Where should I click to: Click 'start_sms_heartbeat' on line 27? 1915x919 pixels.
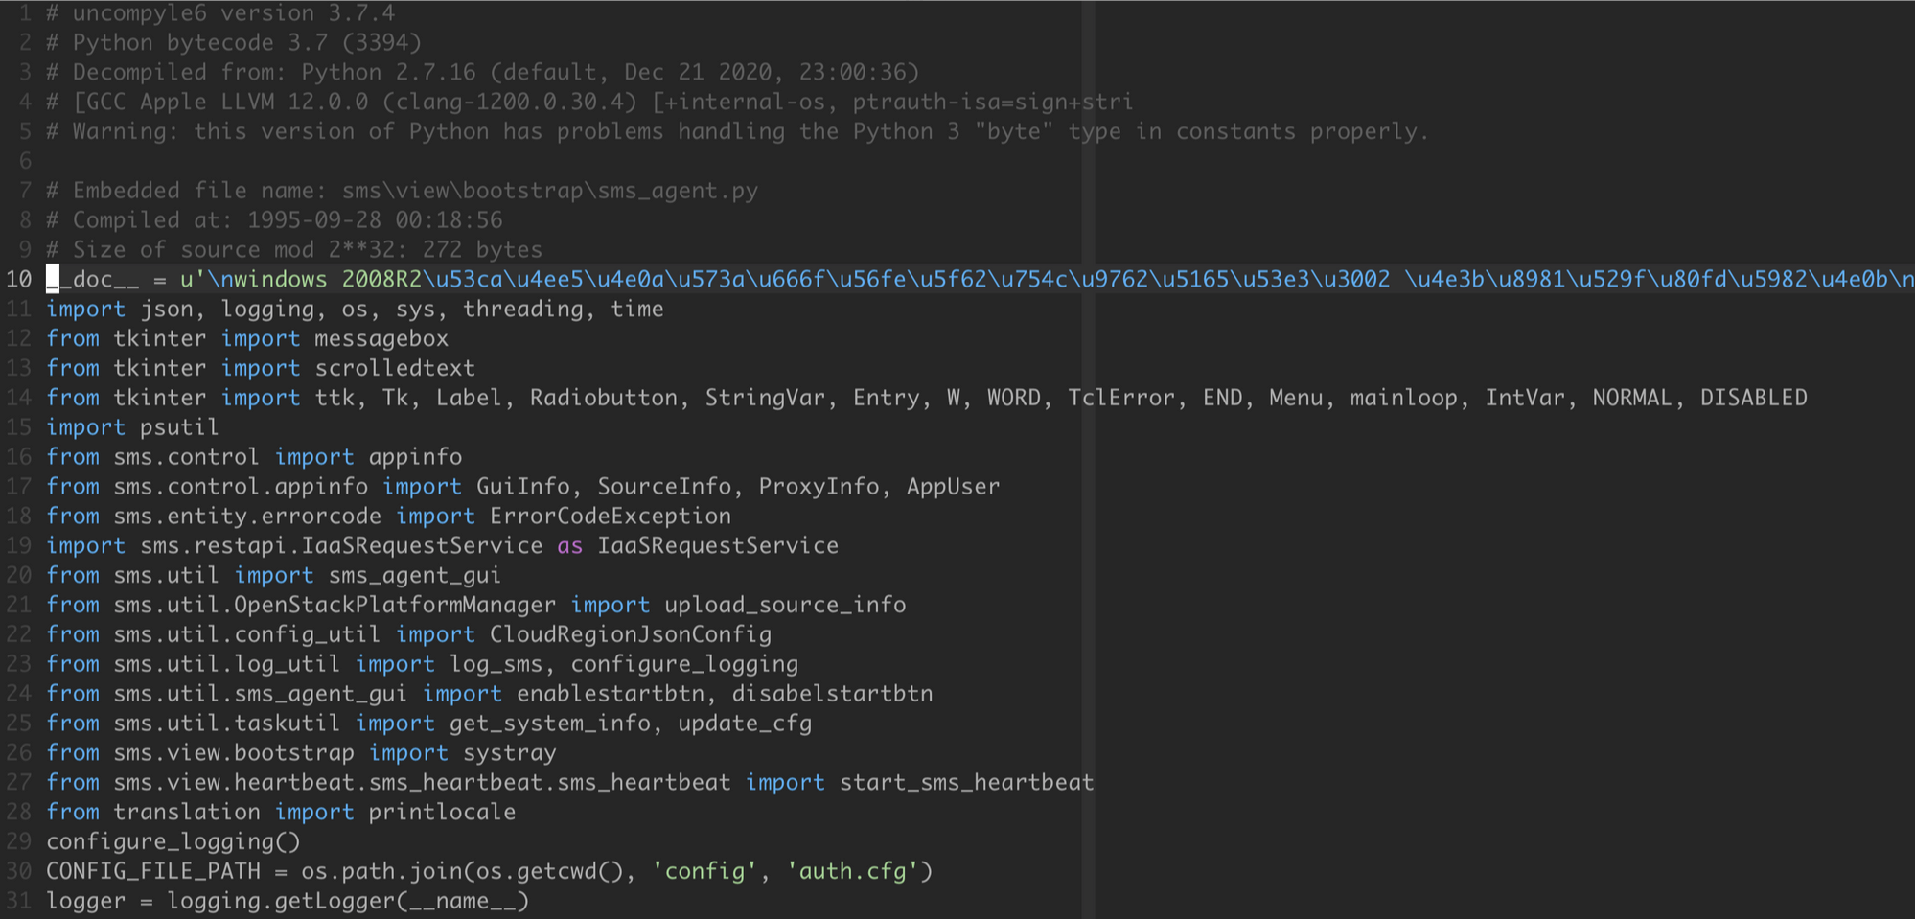click(967, 783)
